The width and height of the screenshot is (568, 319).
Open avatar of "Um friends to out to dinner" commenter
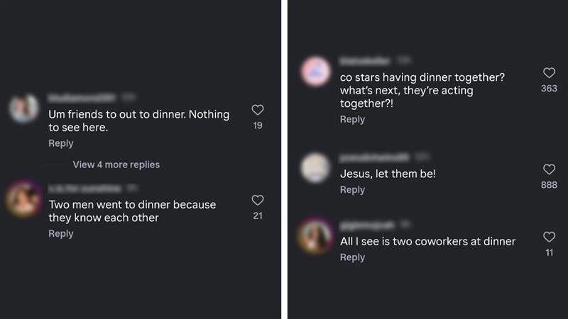[x=25, y=108]
